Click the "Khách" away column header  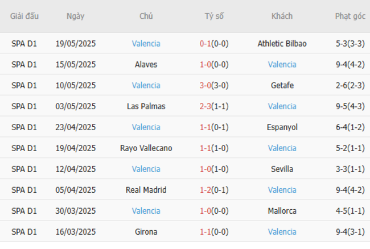(282, 16)
